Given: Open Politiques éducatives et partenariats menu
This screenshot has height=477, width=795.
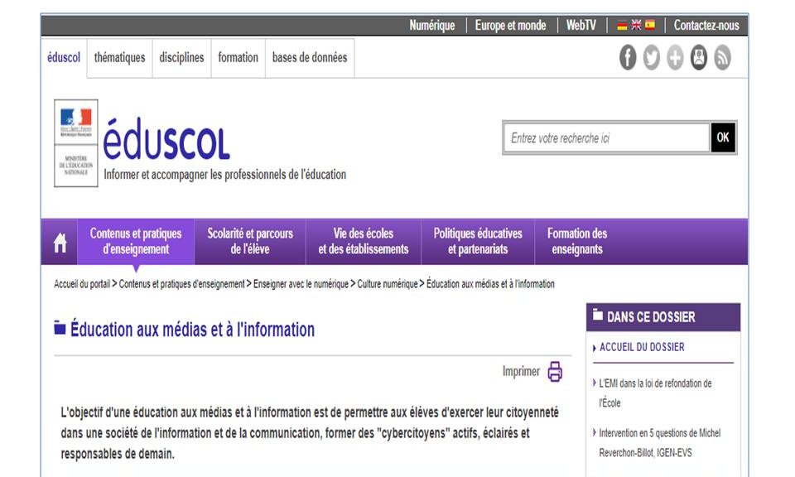Looking at the screenshot, I should click(478, 242).
